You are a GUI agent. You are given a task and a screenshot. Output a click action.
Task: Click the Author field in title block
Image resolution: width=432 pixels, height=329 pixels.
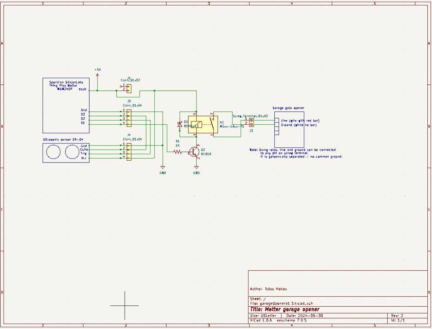tap(269, 289)
